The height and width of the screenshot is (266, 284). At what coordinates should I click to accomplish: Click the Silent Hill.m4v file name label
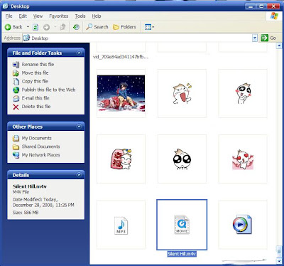pyautogui.click(x=182, y=254)
